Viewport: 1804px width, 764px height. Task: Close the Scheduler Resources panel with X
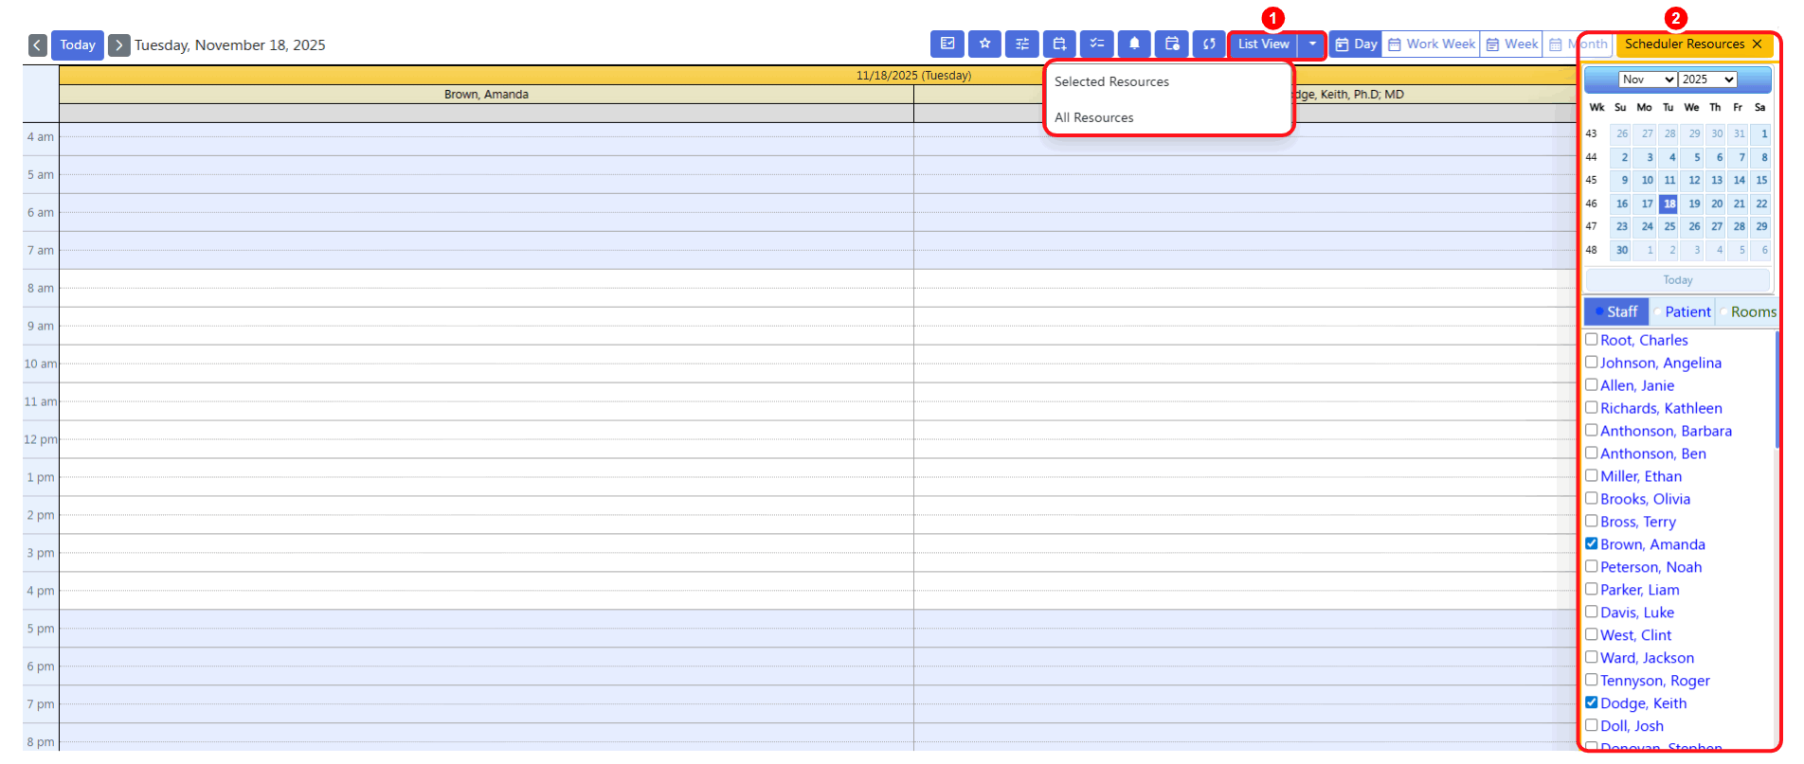pos(1758,44)
